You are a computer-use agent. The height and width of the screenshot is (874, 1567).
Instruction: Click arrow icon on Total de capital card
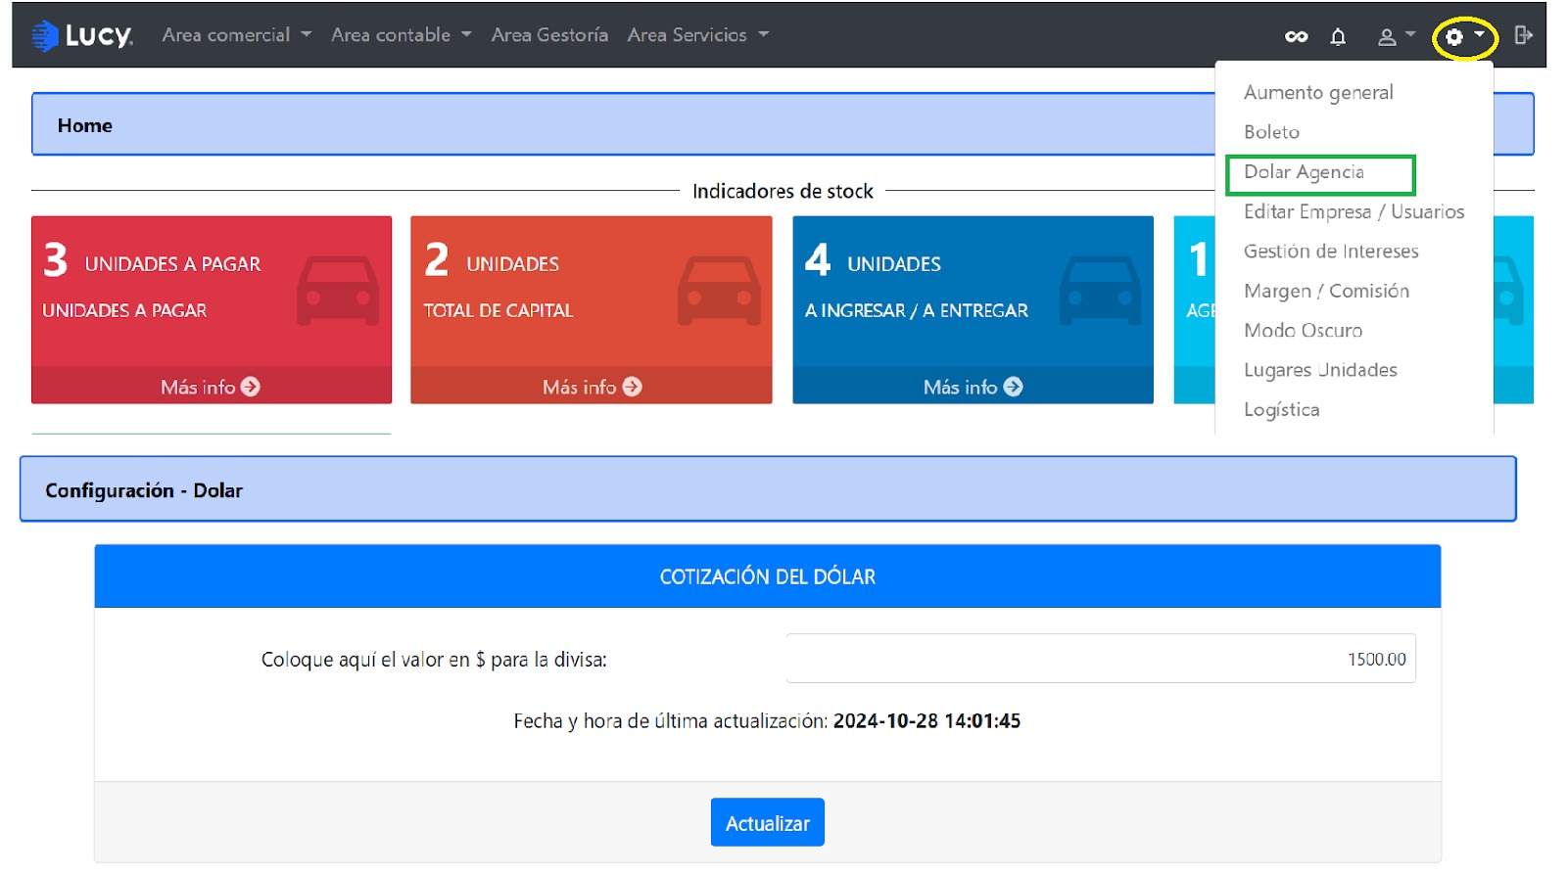tap(633, 387)
